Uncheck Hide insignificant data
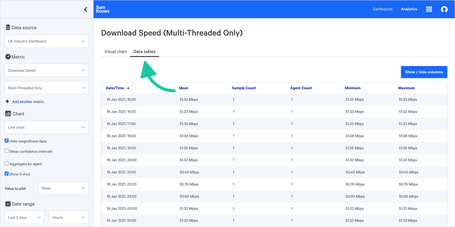 tap(7, 141)
